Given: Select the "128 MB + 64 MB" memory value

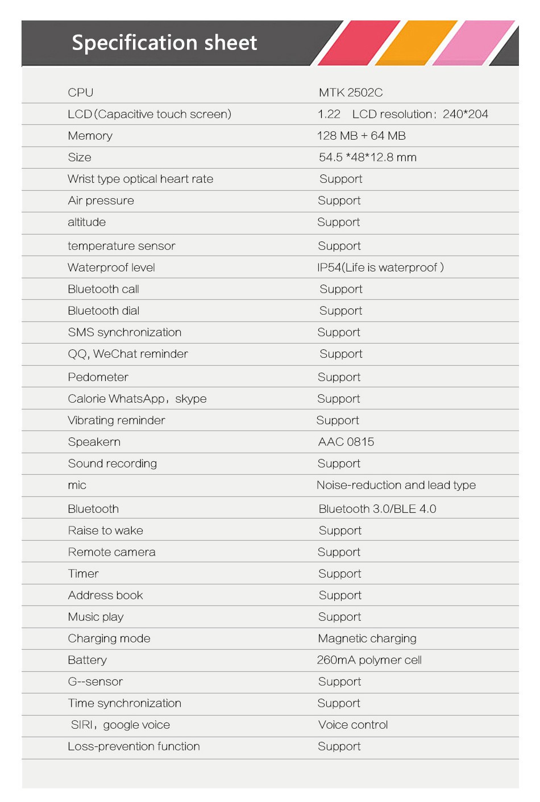Looking at the screenshot, I should coord(362,136).
